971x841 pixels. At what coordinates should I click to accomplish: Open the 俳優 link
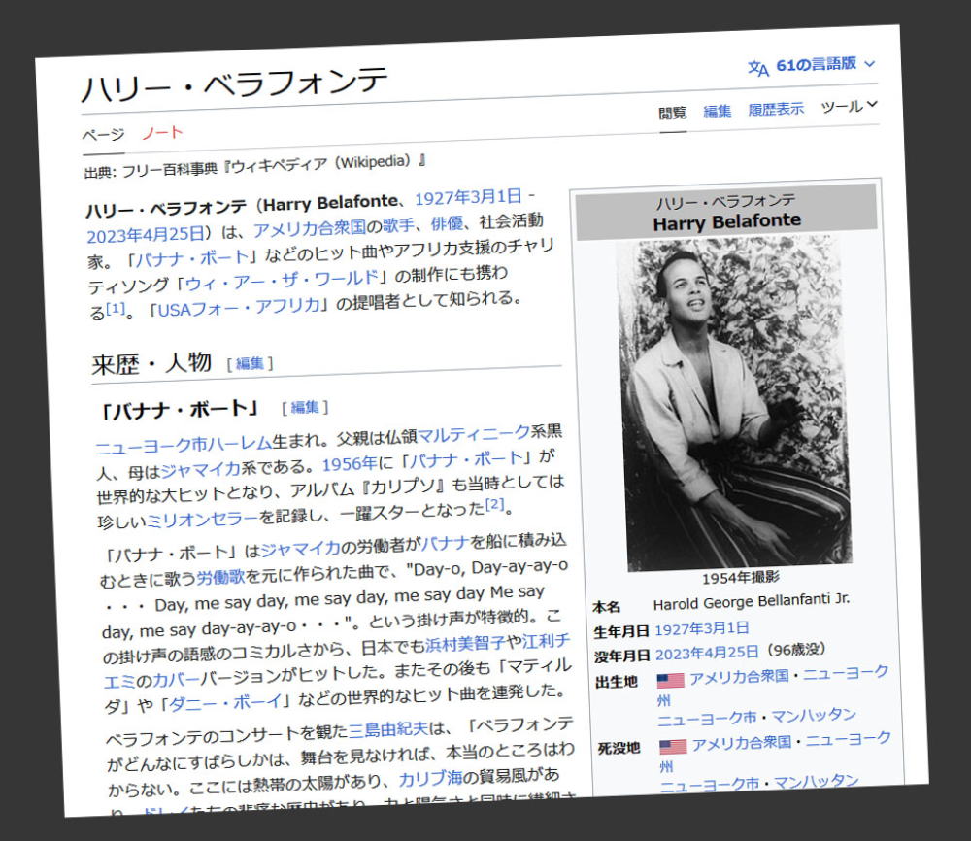pyautogui.click(x=447, y=223)
